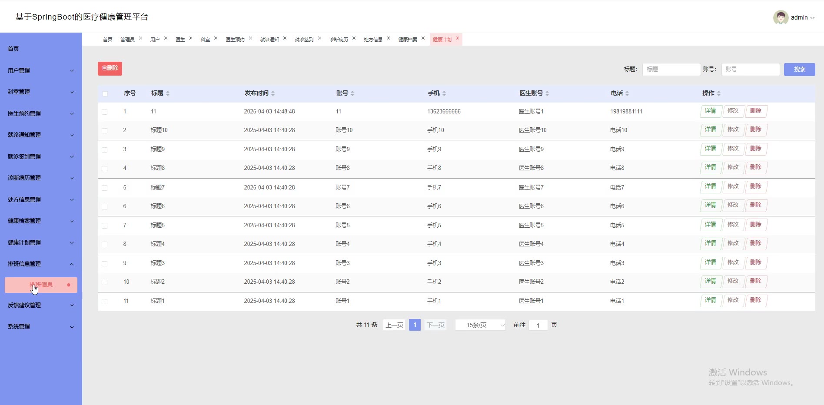Check the checkbox for row 标题10

pyautogui.click(x=105, y=130)
